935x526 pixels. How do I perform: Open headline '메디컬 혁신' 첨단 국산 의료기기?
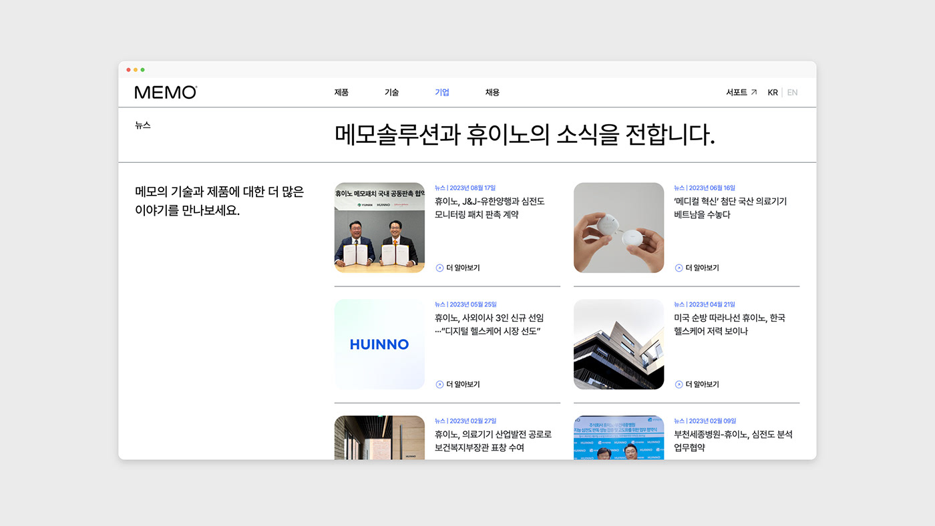click(731, 208)
